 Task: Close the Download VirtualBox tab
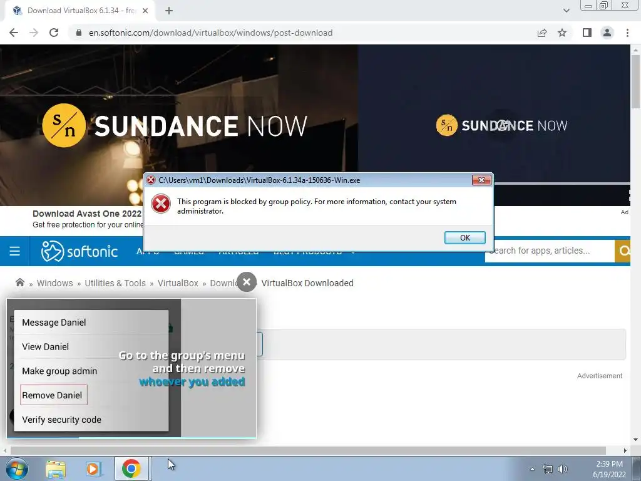145,11
